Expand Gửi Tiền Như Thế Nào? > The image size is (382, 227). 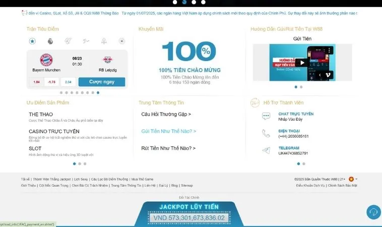pyautogui.click(x=169, y=131)
